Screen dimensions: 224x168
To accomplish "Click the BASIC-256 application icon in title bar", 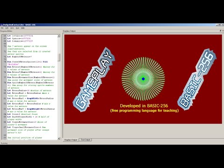I will click(x=1, y=25).
